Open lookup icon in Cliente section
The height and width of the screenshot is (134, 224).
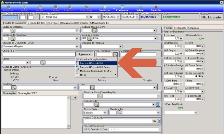tap(43, 62)
